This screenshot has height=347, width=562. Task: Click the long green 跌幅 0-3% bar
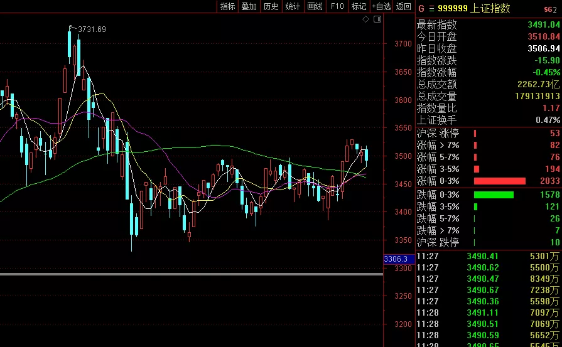(494, 195)
